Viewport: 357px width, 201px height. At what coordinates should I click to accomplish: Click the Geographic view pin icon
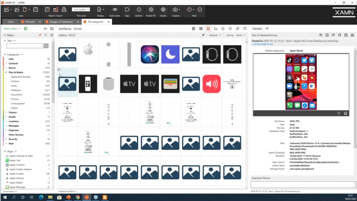(x=230, y=29)
